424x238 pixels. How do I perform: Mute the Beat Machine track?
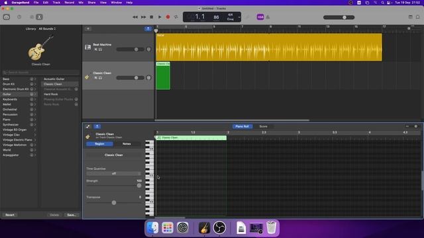click(95, 50)
